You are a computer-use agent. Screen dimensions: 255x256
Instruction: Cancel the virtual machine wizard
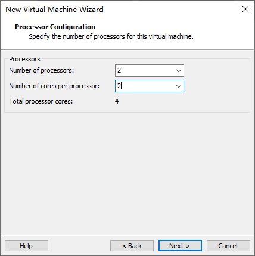(x=228, y=246)
